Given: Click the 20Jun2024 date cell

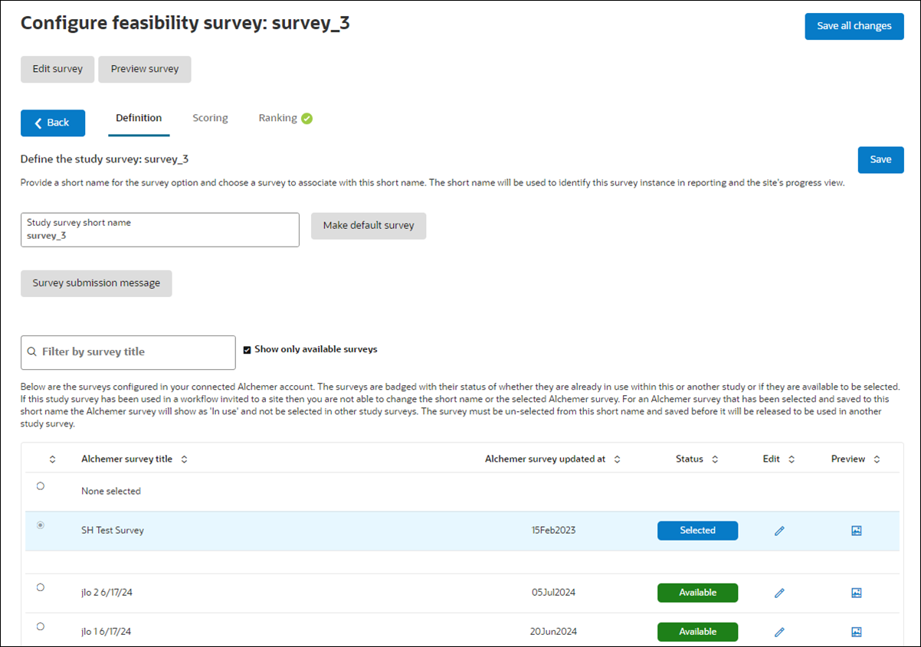Looking at the screenshot, I should 554,632.
